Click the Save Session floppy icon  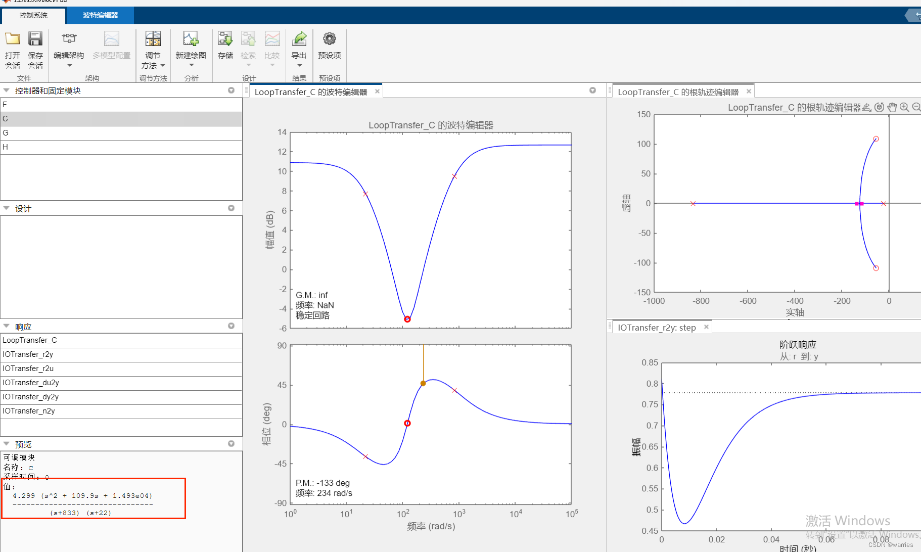pyautogui.click(x=35, y=39)
